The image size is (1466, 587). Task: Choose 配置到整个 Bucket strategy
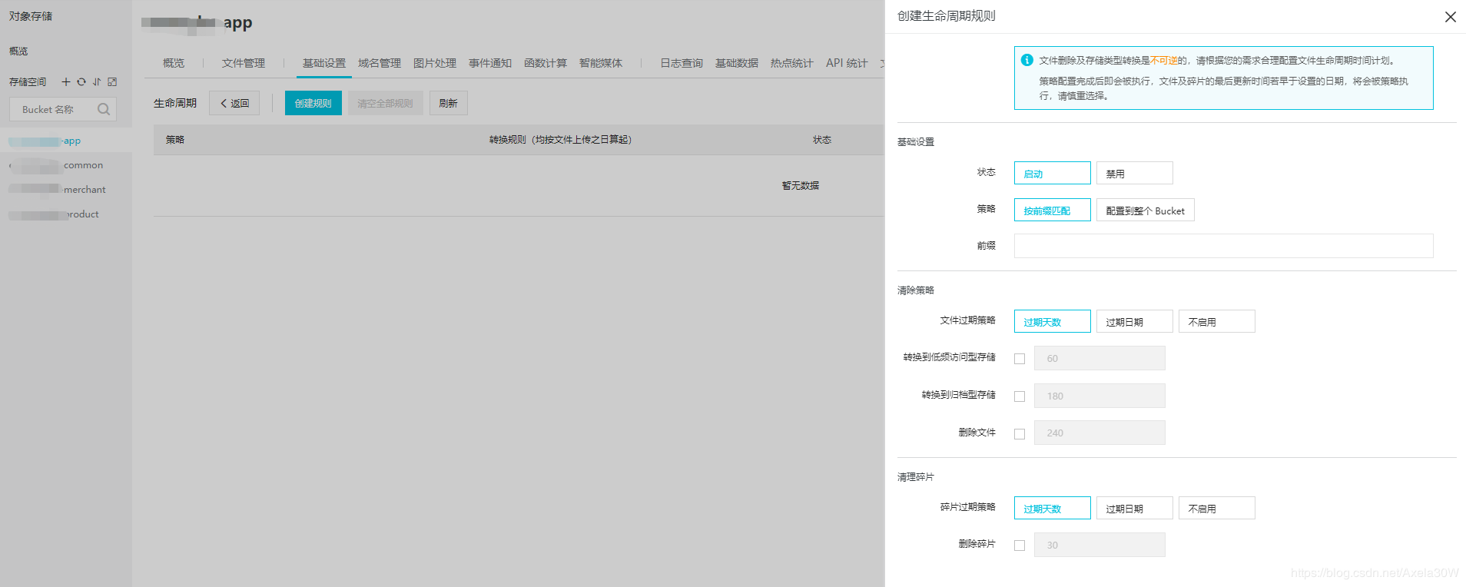point(1145,210)
